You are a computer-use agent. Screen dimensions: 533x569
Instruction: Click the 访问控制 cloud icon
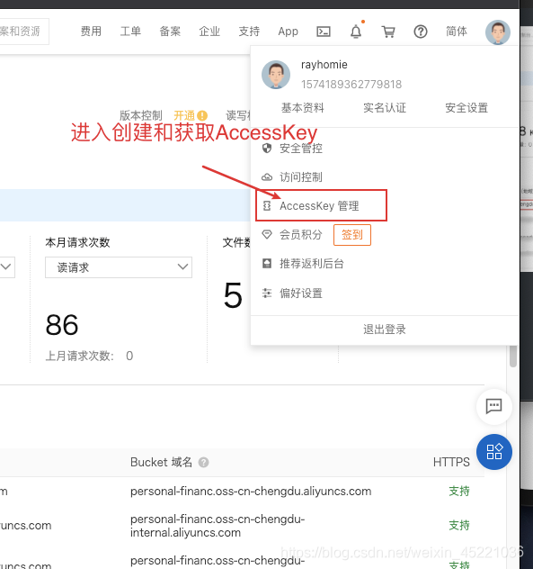[267, 177]
